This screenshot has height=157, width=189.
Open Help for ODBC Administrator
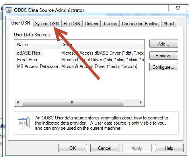pyautogui.click(x=169, y=148)
